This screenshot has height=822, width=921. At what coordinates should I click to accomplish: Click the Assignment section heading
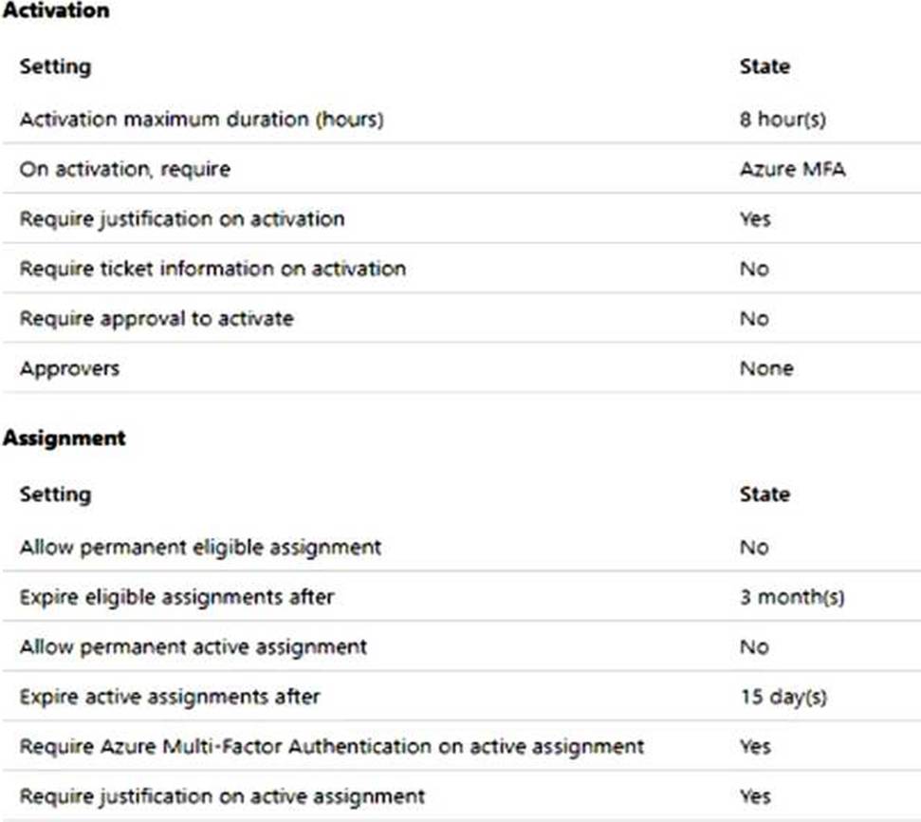[x=64, y=438]
